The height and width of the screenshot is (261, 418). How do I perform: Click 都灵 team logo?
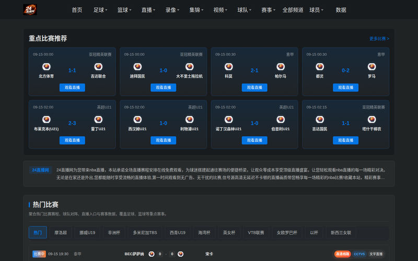coord(320,67)
